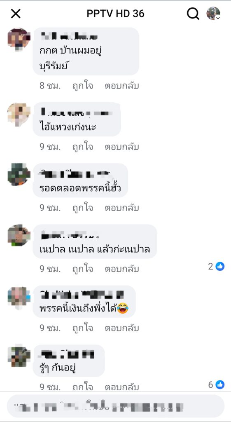Click the PPTV HD 36 page title
This screenshot has height=422, width=231.
tap(115, 14)
